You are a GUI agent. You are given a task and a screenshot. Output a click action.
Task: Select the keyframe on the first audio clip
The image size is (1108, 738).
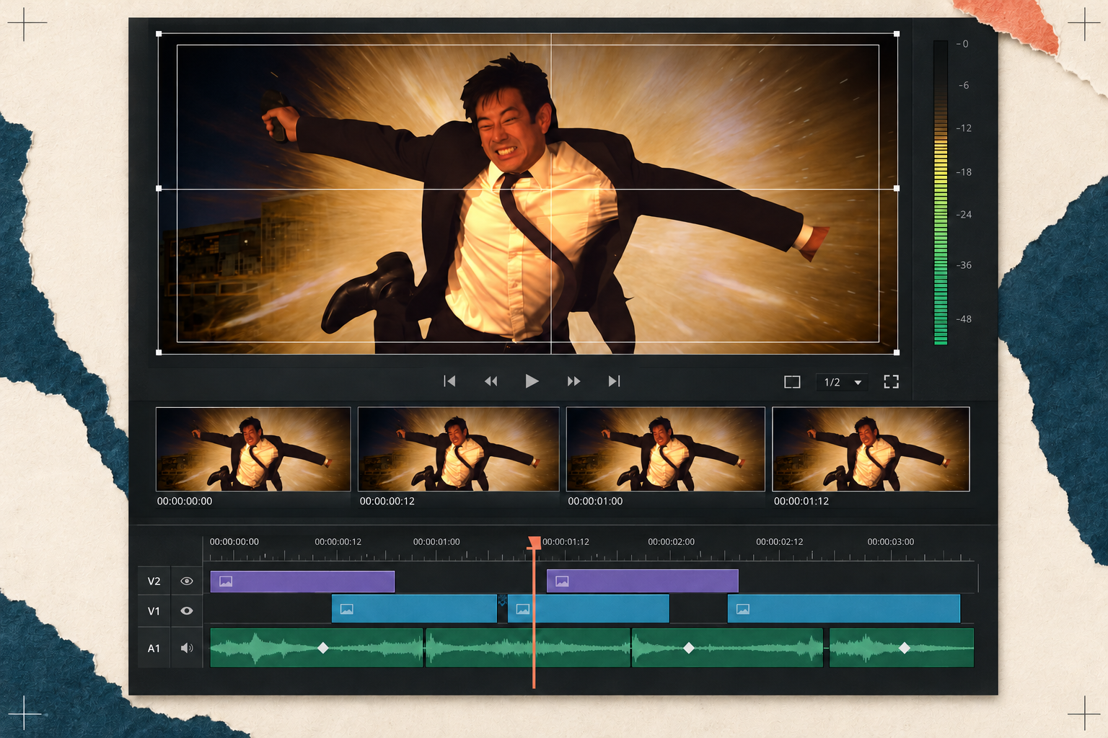coord(323,648)
